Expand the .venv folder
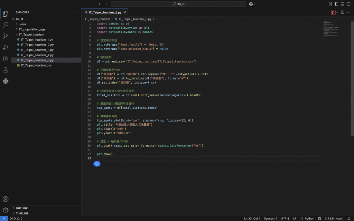This screenshot has width=354, height=221. click(x=23, y=24)
